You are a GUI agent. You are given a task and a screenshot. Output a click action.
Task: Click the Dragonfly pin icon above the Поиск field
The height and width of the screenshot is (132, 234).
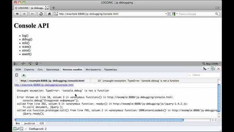(x=204, y=69)
